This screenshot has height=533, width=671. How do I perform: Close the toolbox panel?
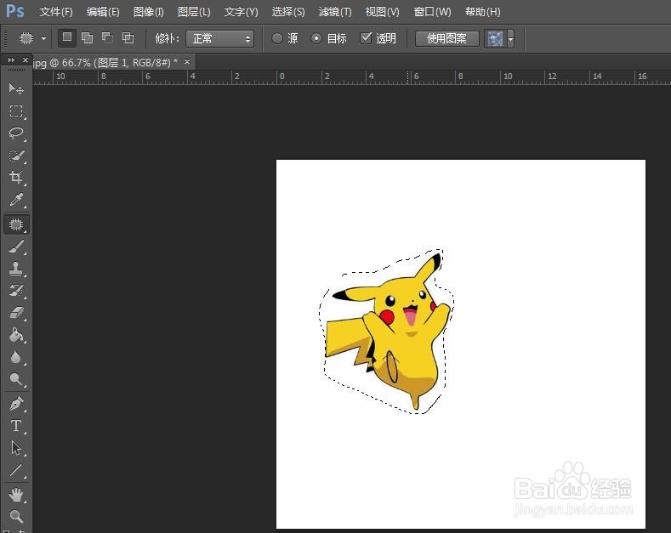point(26,60)
